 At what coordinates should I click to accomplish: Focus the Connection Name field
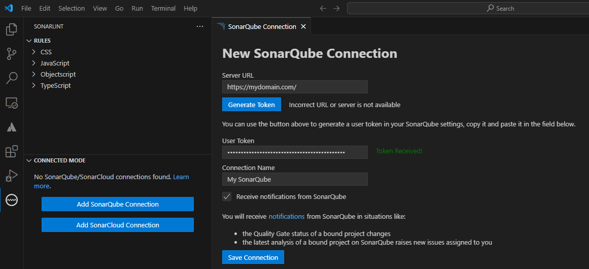[x=295, y=179]
